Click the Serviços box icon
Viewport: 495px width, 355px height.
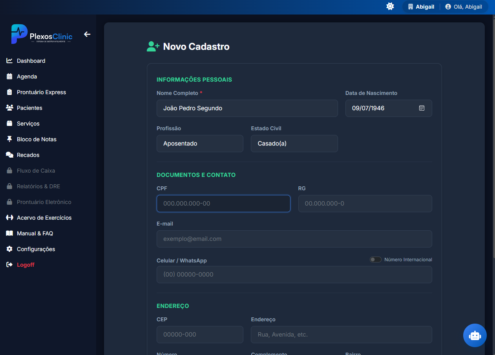(x=9, y=124)
